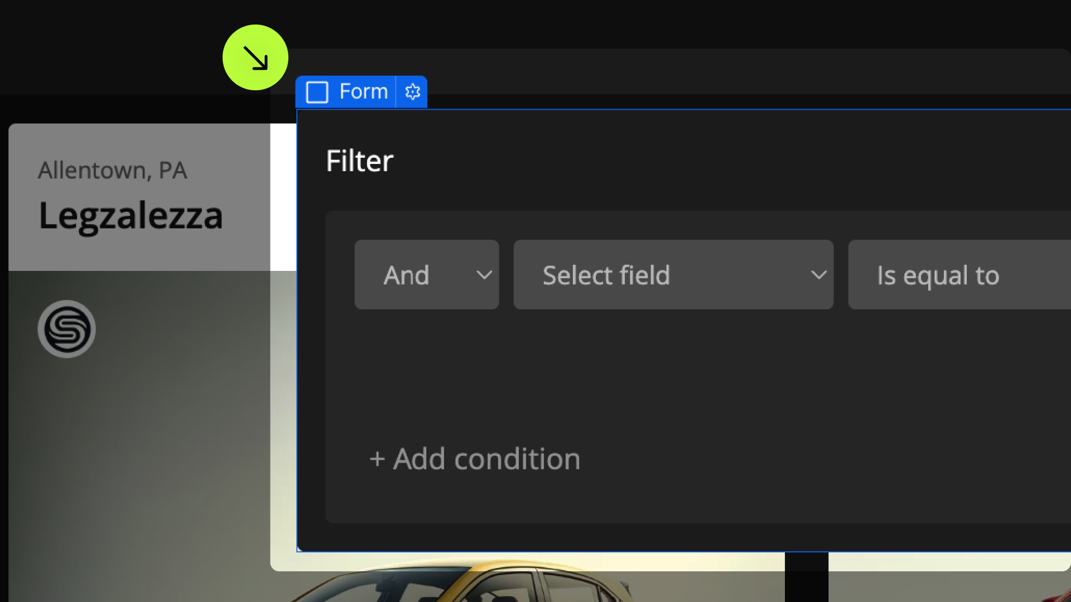Viewport: 1071px width, 602px height.
Task: Expand the Select field dropdown
Action: tap(673, 275)
